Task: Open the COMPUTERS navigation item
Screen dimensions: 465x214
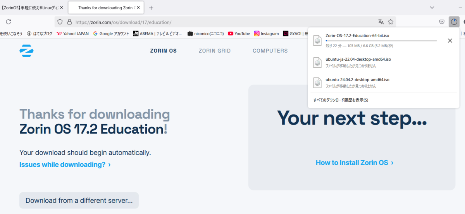Action: pos(270,51)
